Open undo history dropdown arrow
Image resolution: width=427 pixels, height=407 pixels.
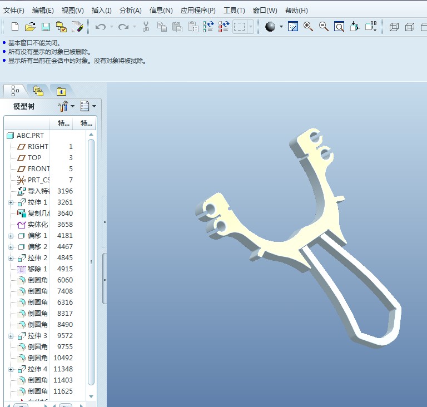tap(112, 27)
